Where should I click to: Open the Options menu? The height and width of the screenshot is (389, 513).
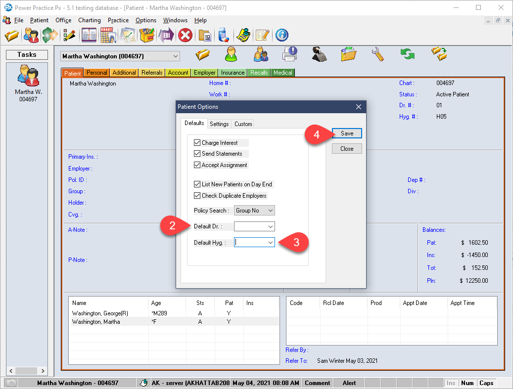click(x=146, y=20)
